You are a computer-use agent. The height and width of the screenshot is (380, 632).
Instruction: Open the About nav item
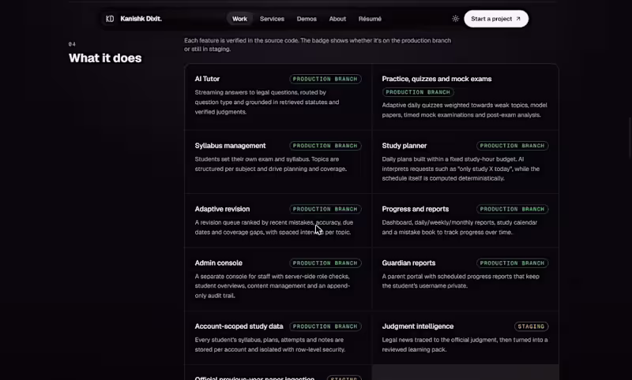click(x=337, y=19)
